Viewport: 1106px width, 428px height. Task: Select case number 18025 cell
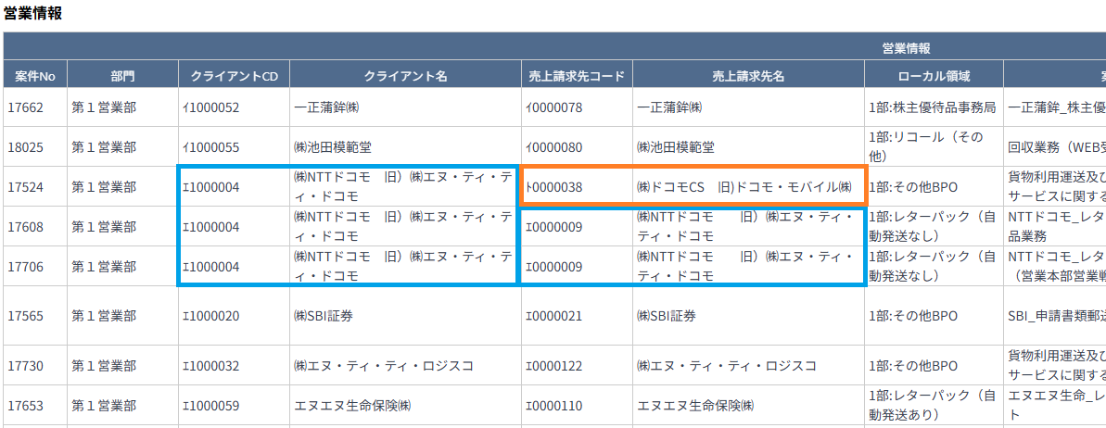(26, 147)
